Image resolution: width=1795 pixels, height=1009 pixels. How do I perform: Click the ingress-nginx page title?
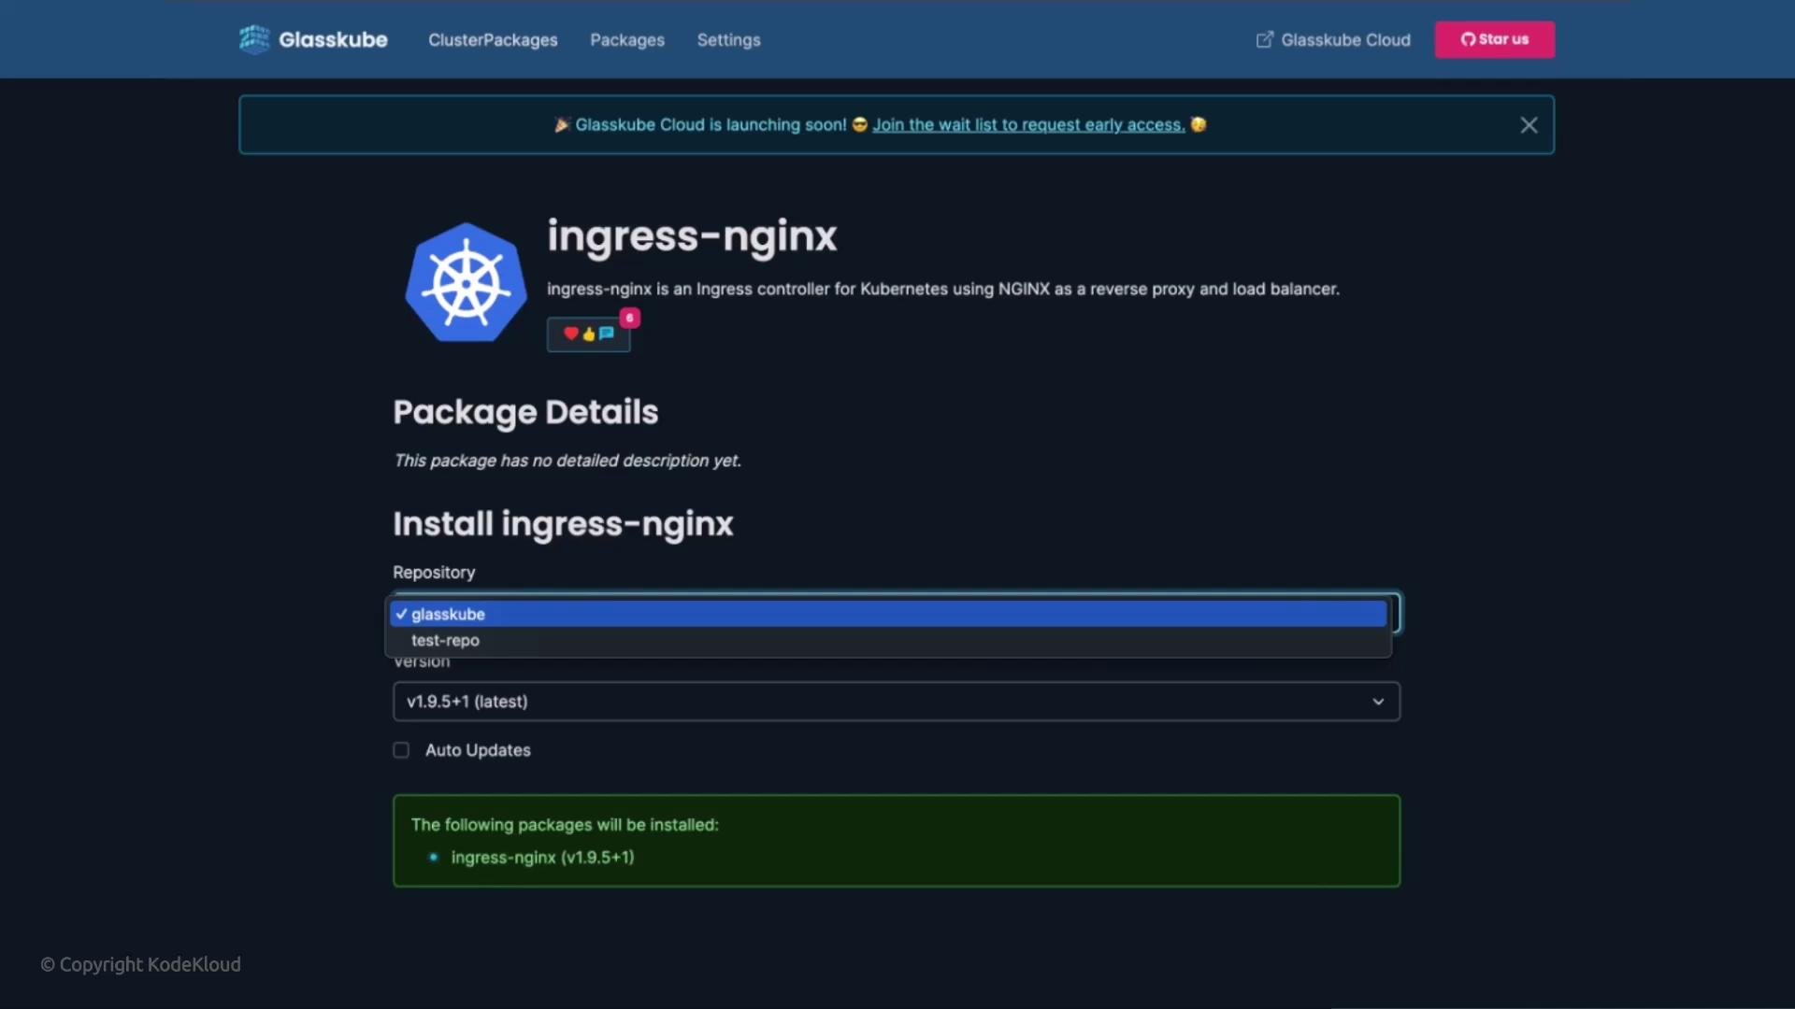coord(692,235)
